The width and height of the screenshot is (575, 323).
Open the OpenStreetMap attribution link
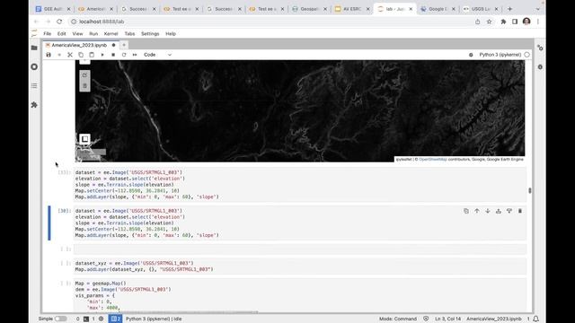coord(433,160)
